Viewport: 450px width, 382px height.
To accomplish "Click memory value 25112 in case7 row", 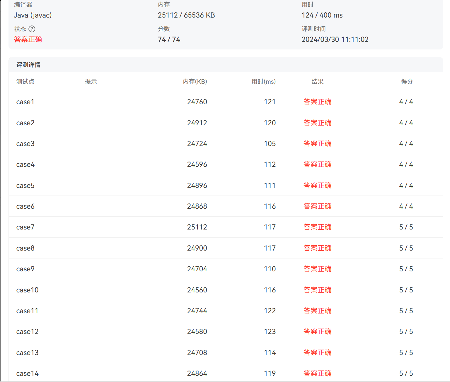I will click(197, 227).
